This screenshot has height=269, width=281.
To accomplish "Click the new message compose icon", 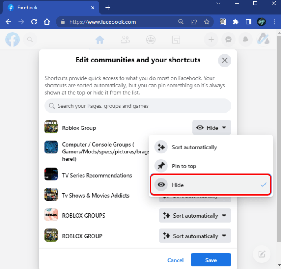I will coord(261,254).
